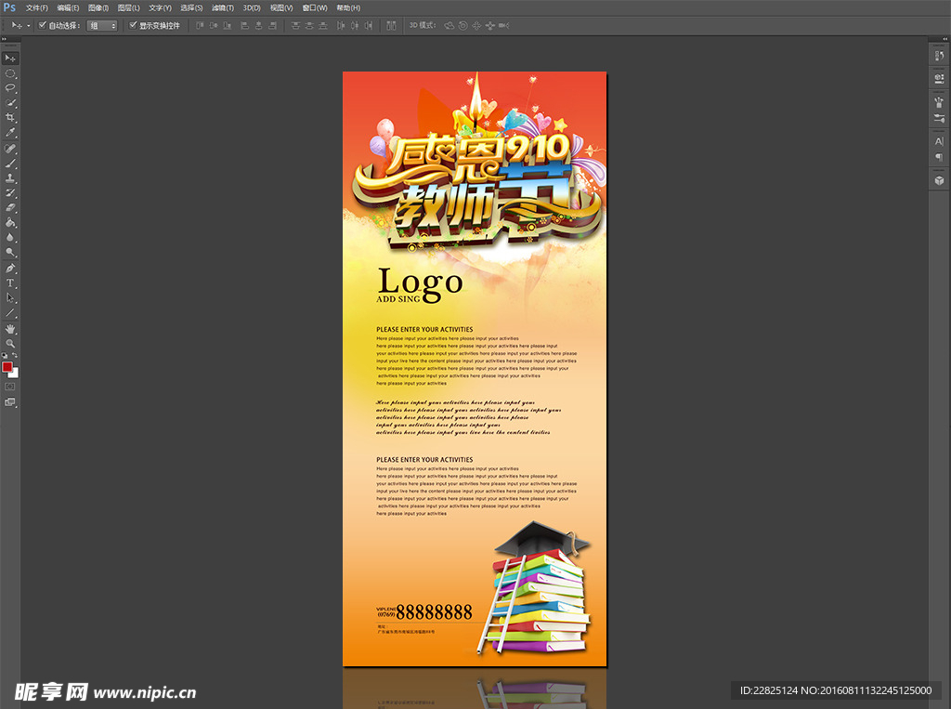
Task: Open the Character panel icon
Action: pos(938,141)
